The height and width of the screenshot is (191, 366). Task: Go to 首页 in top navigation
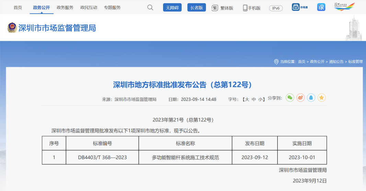pos(18,8)
